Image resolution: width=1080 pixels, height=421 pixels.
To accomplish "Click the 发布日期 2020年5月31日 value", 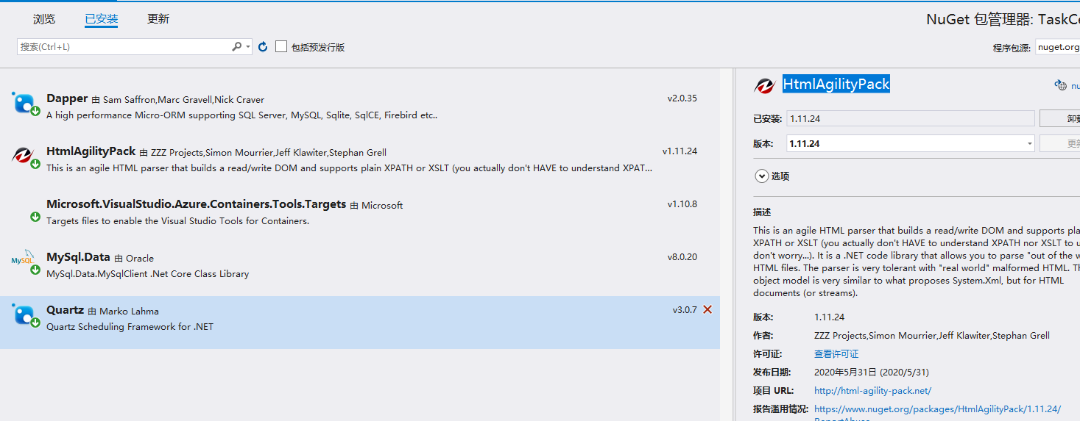I will tap(872, 373).
